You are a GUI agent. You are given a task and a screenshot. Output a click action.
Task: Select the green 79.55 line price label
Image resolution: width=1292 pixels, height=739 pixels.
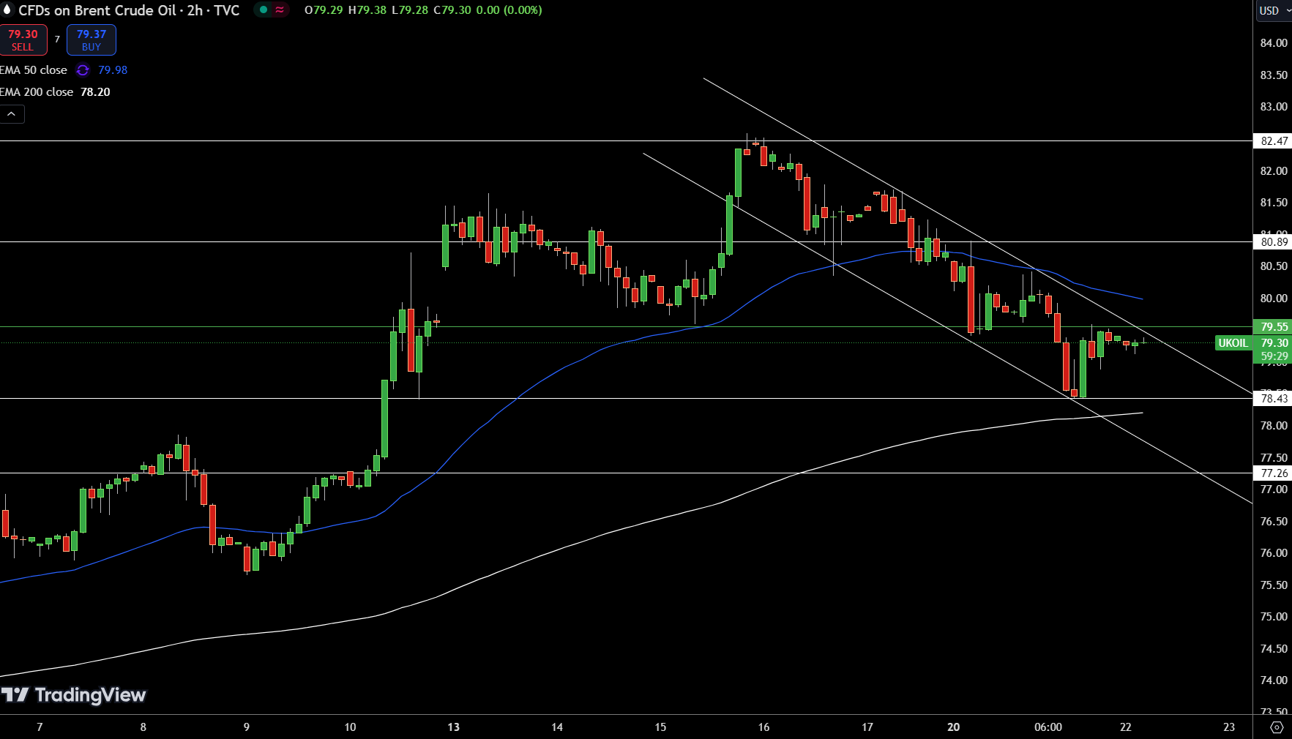pos(1274,326)
